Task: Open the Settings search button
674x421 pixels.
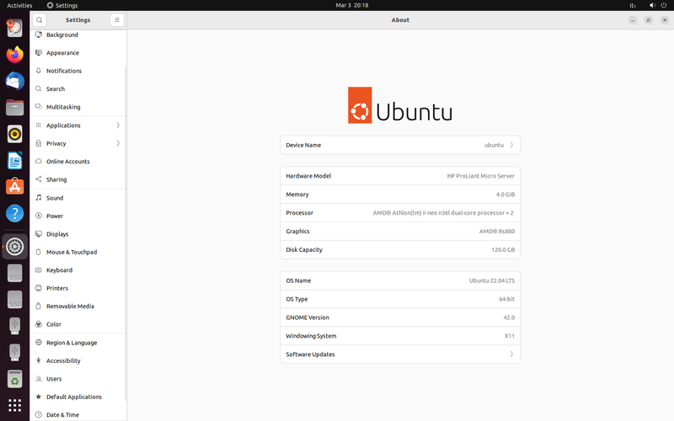Action: click(x=39, y=19)
